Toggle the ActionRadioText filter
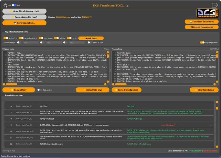 (21, 38)
